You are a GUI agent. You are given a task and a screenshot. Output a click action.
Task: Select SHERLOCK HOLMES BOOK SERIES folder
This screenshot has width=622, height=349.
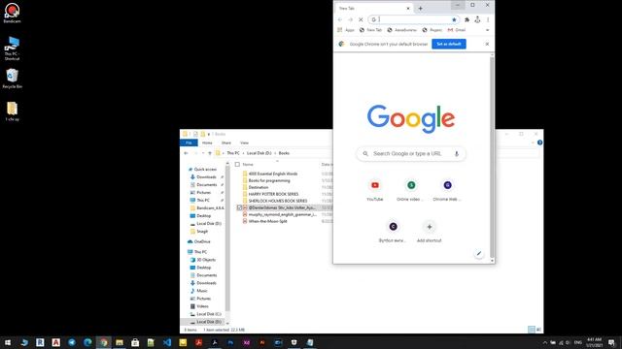click(x=278, y=201)
